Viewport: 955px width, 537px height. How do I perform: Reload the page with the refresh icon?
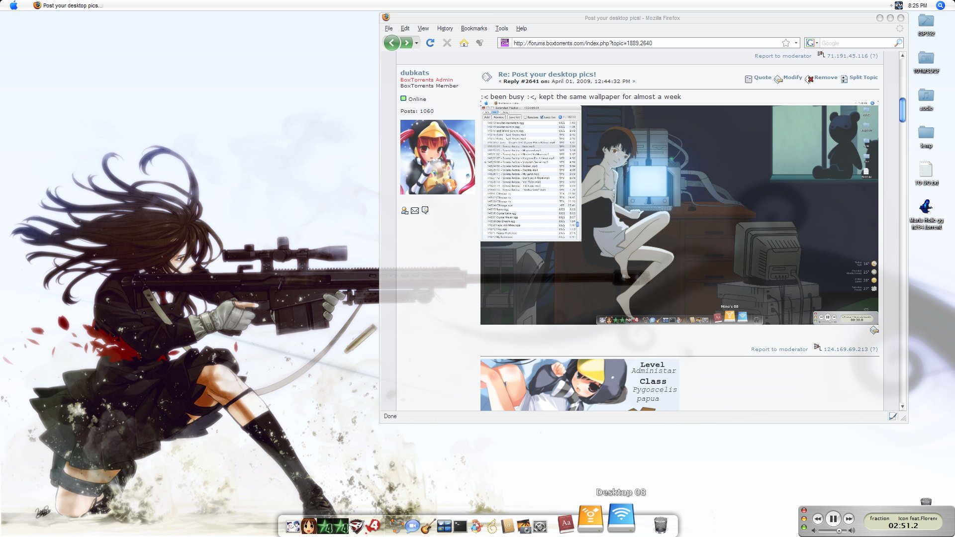pyautogui.click(x=430, y=43)
